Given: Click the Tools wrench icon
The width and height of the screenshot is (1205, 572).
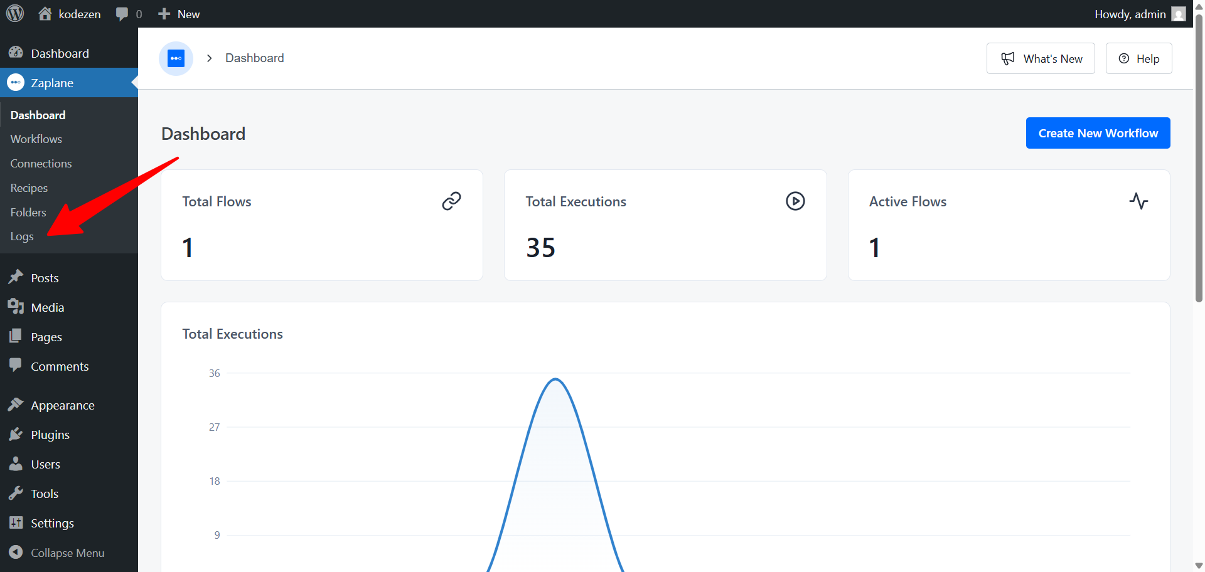Looking at the screenshot, I should click(16, 493).
